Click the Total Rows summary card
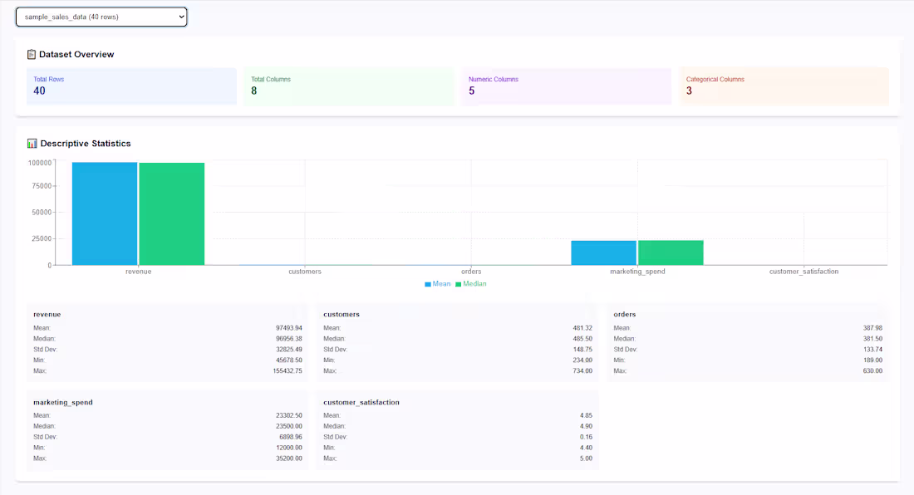 point(131,86)
